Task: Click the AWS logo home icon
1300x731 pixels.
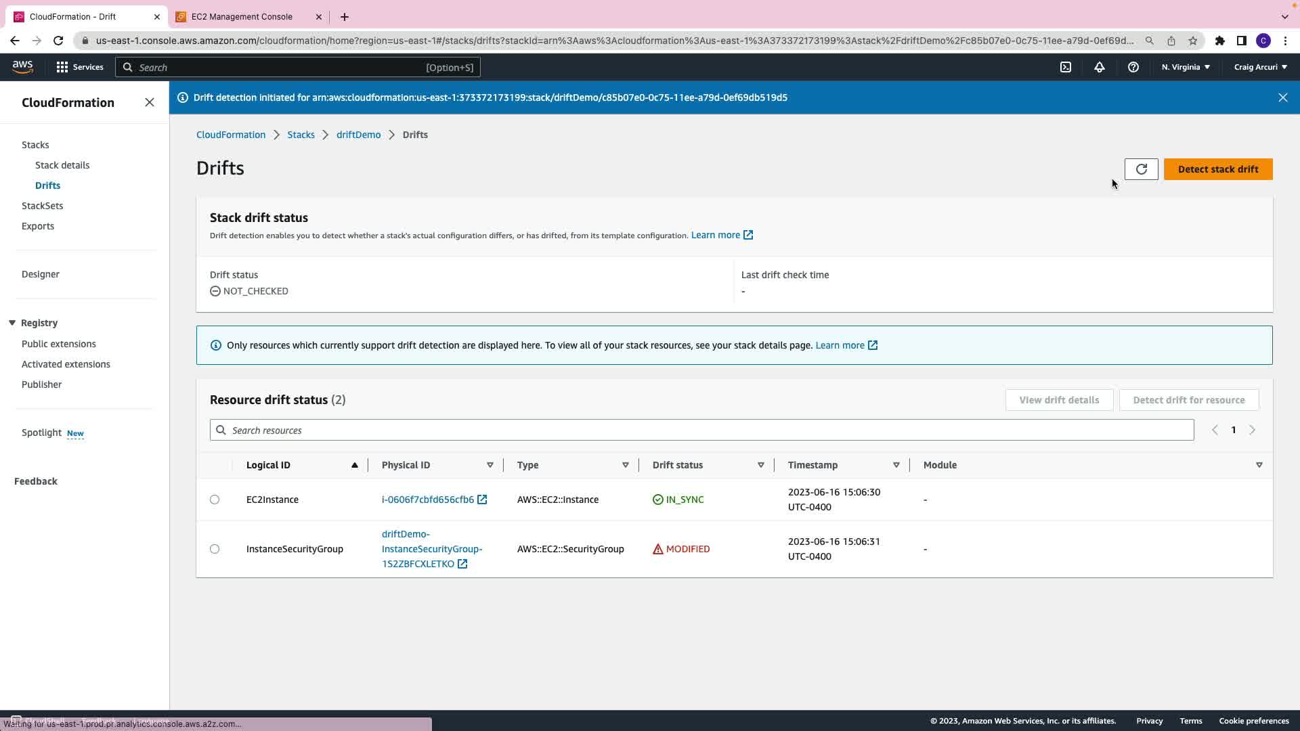Action: pyautogui.click(x=22, y=66)
